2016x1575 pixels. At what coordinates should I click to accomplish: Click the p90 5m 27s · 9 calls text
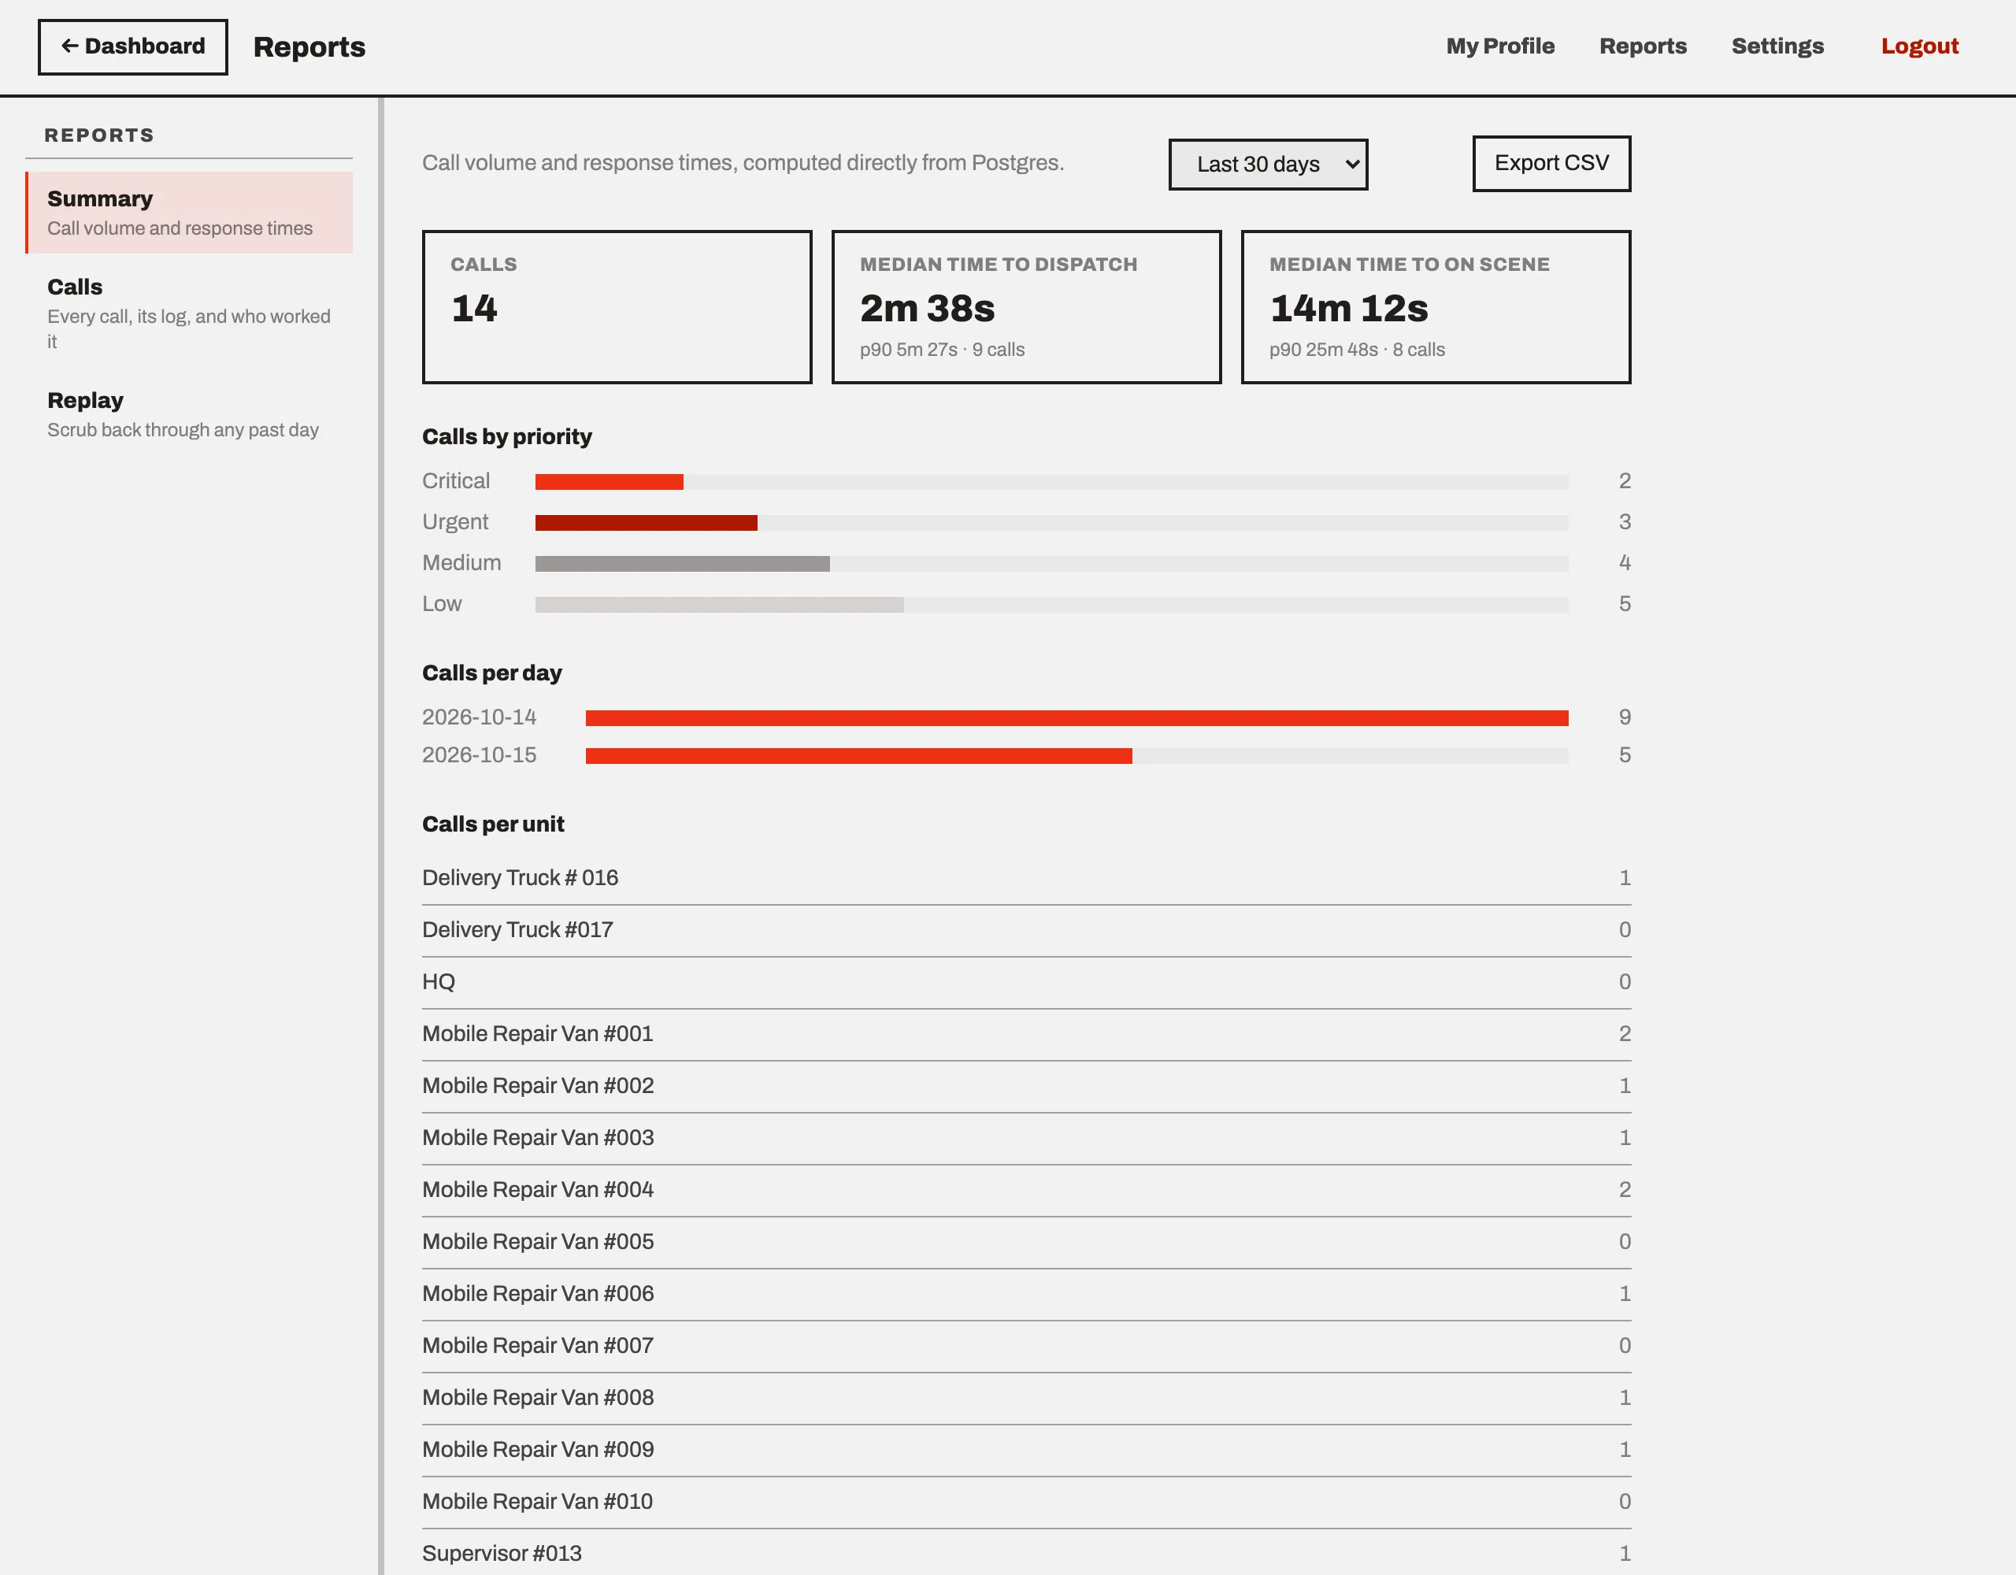click(943, 350)
